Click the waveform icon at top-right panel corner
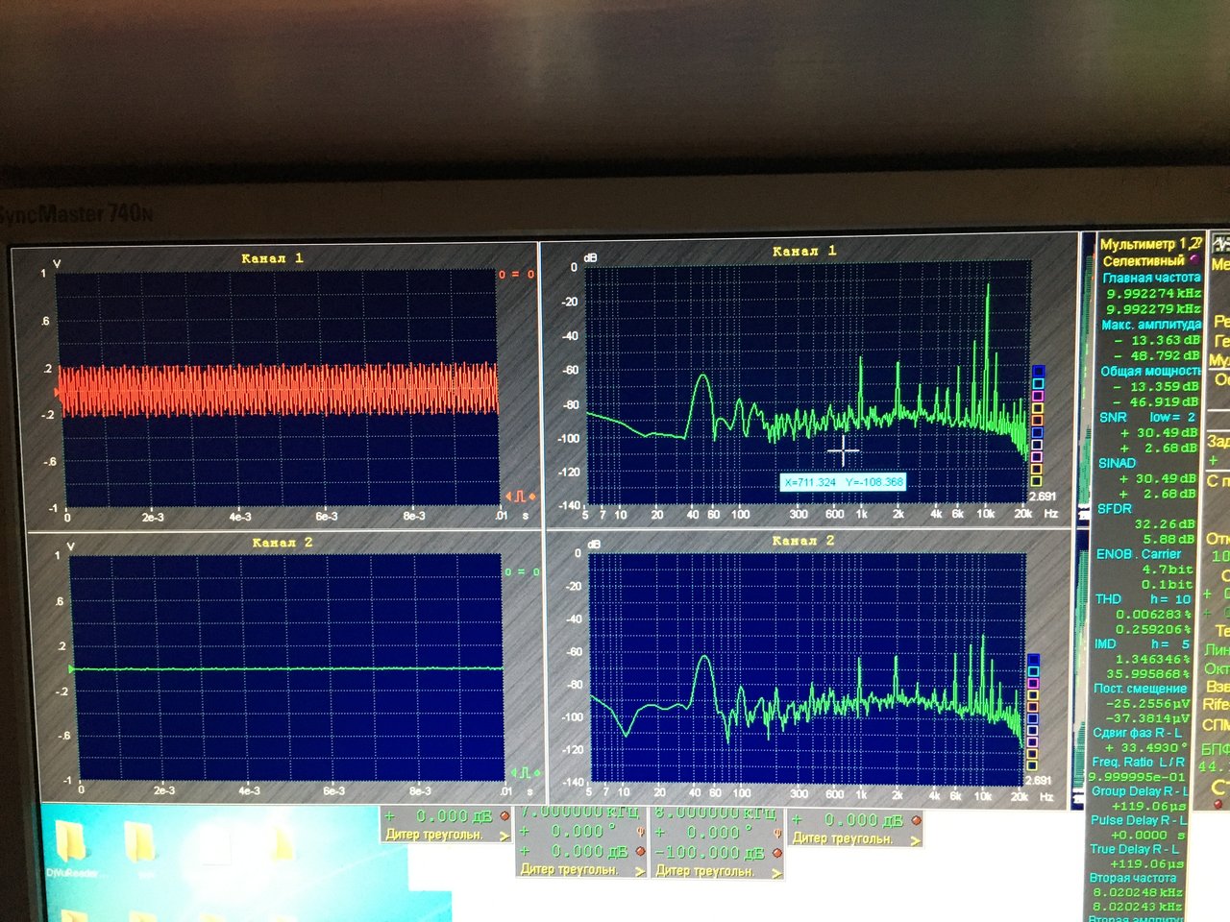This screenshot has width=1230, height=922. click(1220, 243)
